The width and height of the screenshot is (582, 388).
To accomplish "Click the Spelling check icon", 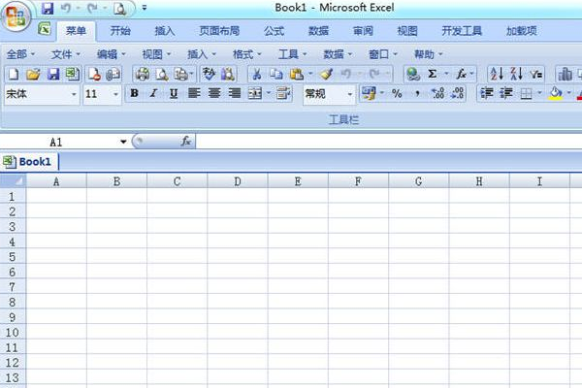I will pyautogui.click(x=209, y=74).
